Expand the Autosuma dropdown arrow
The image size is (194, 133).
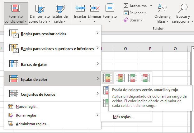[151, 6]
